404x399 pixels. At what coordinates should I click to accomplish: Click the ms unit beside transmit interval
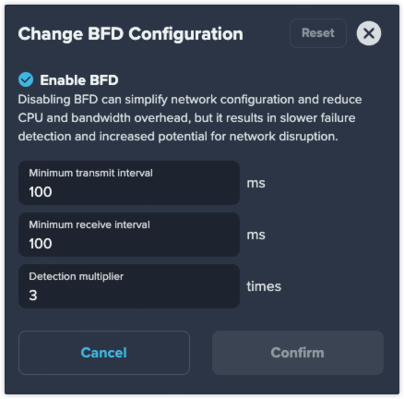tap(255, 183)
